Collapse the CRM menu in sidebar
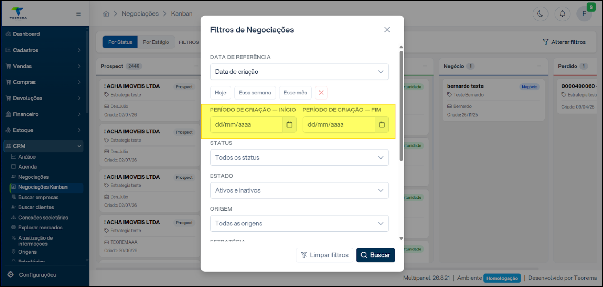The image size is (603, 287). click(44, 146)
